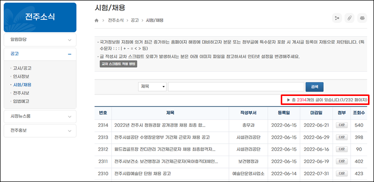Open 입법예고 submenu item
The height and width of the screenshot is (182, 374).
[21, 101]
